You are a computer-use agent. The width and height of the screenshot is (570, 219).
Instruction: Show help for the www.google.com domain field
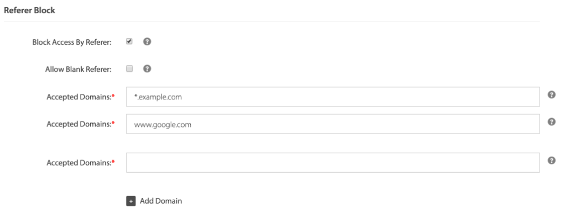(551, 122)
